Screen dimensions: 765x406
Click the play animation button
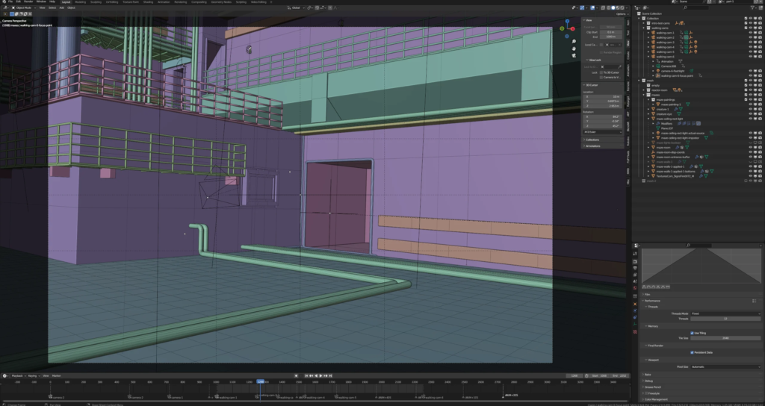coord(320,376)
